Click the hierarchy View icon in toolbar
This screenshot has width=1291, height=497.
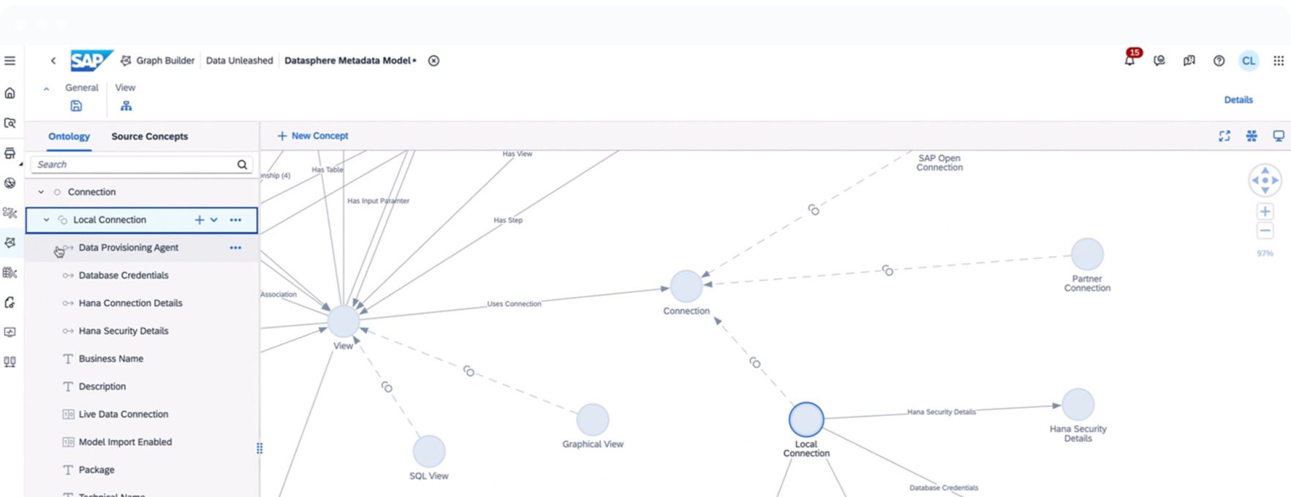tap(126, 106)
